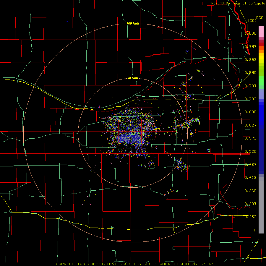266x266 pixels.
Task: Click the [CC] legend unit label
Action: 252,20
